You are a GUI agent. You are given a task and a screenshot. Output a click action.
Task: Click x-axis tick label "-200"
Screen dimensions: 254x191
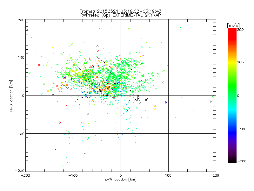(x=25, y=175)
